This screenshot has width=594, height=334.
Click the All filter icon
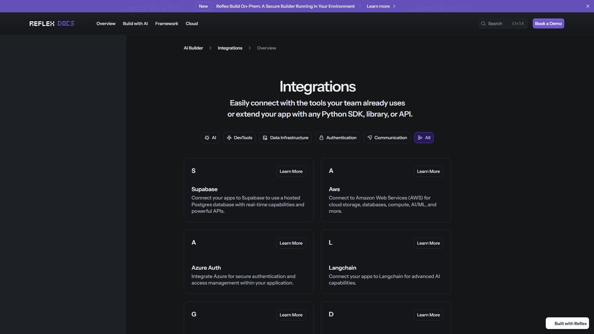[x=420, y=138]
